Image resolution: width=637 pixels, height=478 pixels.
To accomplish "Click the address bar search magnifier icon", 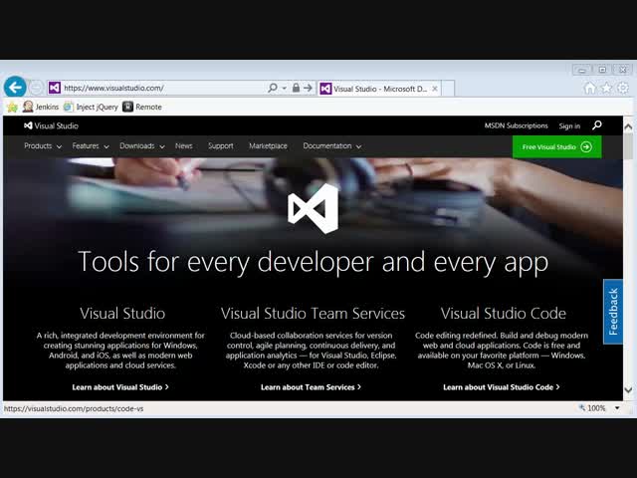I will [x=273, y=88].
